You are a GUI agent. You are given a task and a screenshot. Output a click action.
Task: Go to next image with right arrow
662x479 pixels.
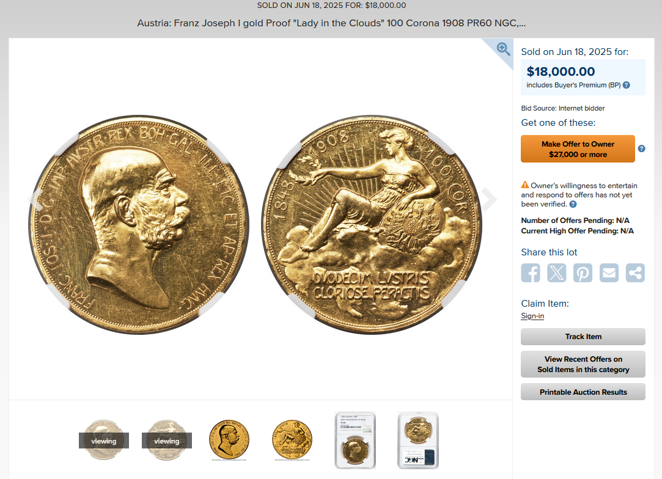[489, 199]
